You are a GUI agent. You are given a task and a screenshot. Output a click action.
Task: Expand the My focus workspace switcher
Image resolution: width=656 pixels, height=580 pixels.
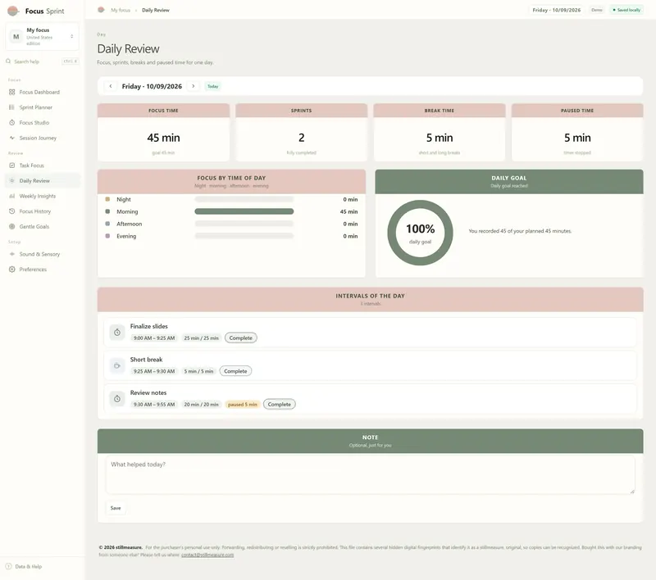coord(43,36)
